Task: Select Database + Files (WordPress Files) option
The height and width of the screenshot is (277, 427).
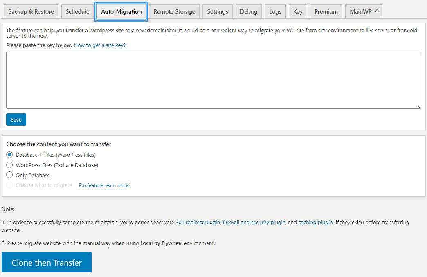Action: [x=9, y=155]
